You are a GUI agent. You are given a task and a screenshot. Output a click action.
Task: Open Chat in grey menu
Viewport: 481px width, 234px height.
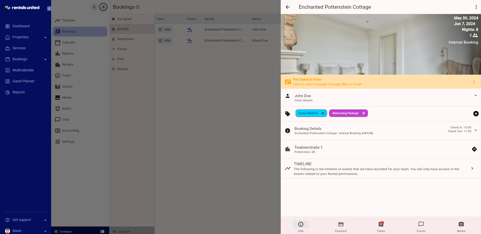(80, 120)
